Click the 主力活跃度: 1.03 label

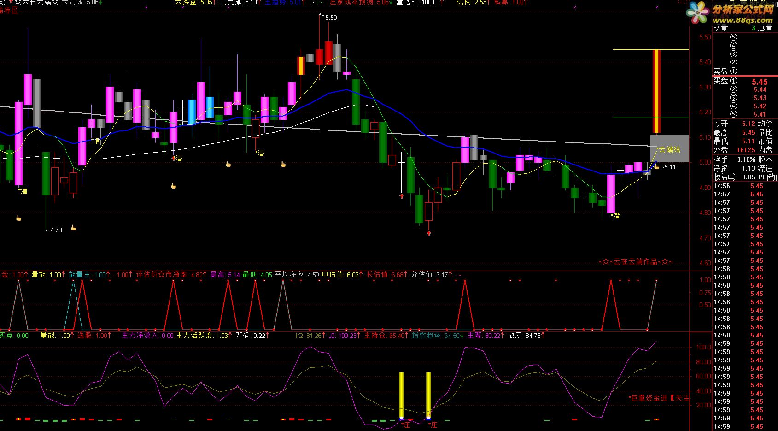coord(205,336)
